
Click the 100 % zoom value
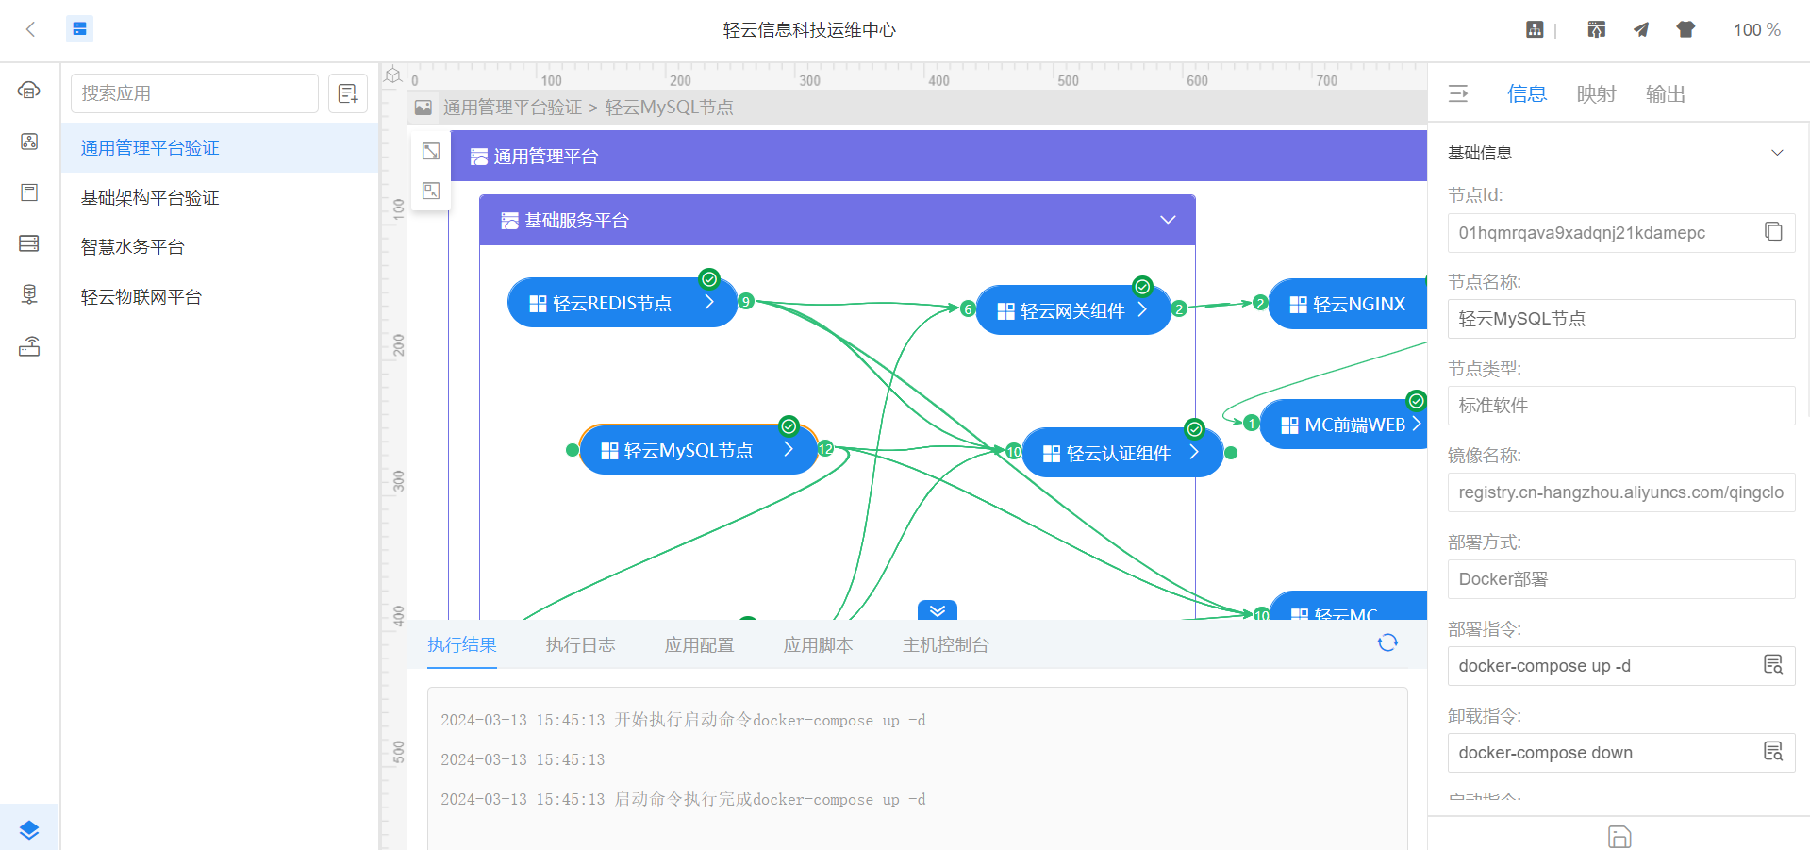[x=1756, y=29]
